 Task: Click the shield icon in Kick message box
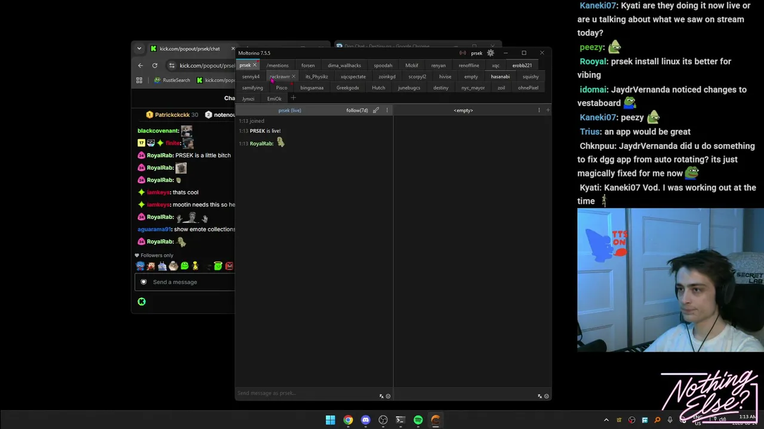pos(143,282)
